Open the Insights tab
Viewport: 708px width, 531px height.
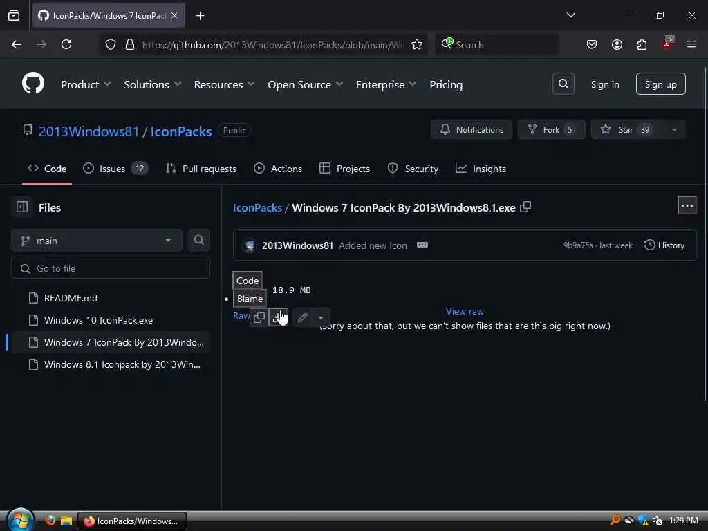[x=481, y=169]
